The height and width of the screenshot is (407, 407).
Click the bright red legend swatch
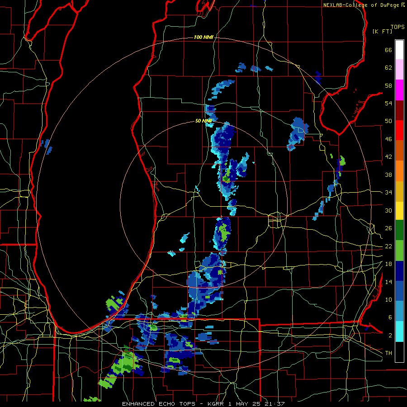[399, 130]
